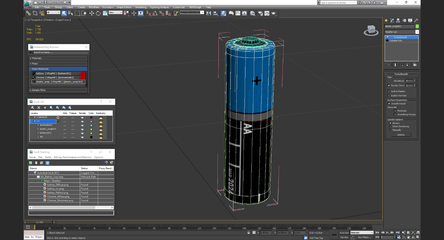Open Paths menu in Asset Tracking
The width and height of the screenshot is (444, 240).
[48, 157]
